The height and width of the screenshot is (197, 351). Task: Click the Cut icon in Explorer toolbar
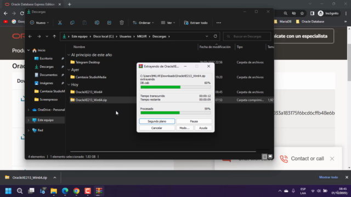[60, 23]
